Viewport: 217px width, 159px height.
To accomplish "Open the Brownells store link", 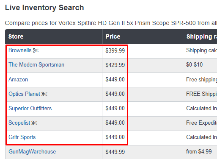I will pyautogui.click(x=20, y=50).
